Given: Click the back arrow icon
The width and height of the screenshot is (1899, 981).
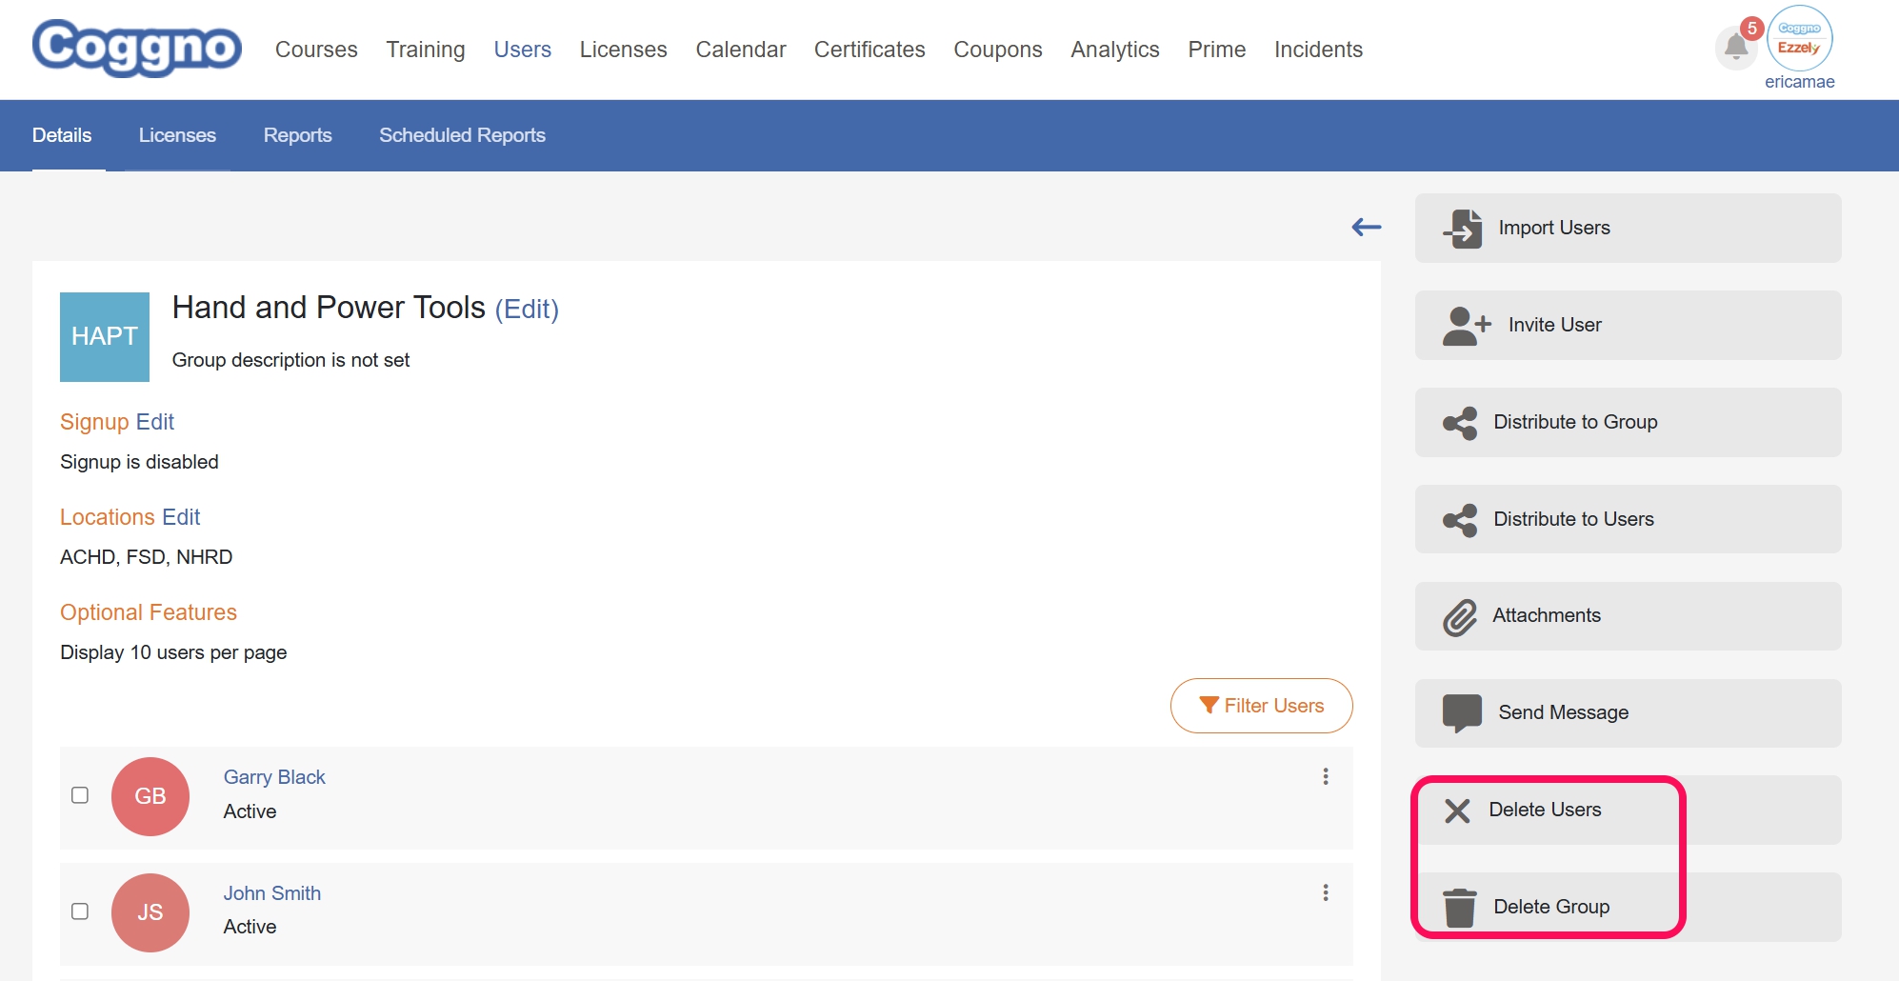Looking at the screenshot, I should pos(1367,227).
